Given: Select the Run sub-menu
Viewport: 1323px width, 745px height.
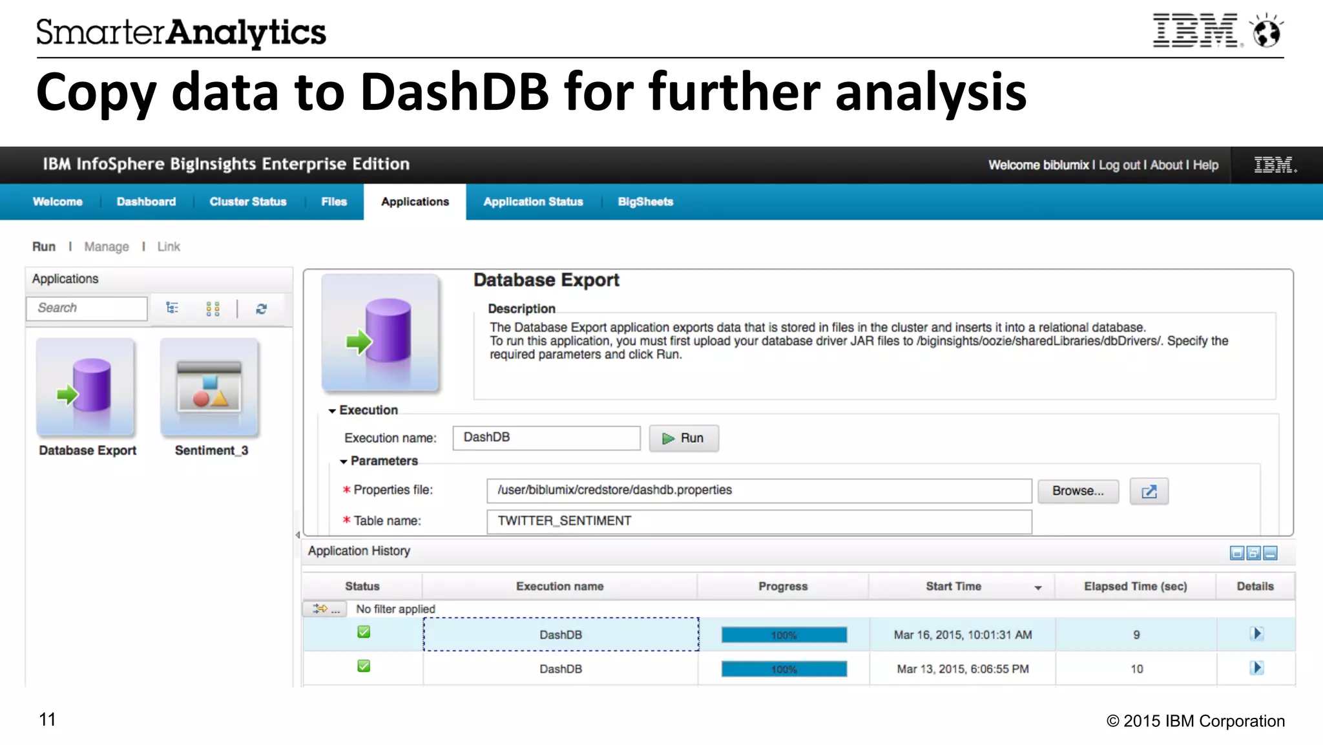Looking at the screenshot, I should (x=44, y=247).
